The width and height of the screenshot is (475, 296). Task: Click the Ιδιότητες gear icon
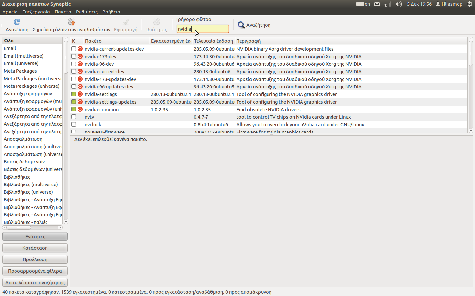coord(157,22)
